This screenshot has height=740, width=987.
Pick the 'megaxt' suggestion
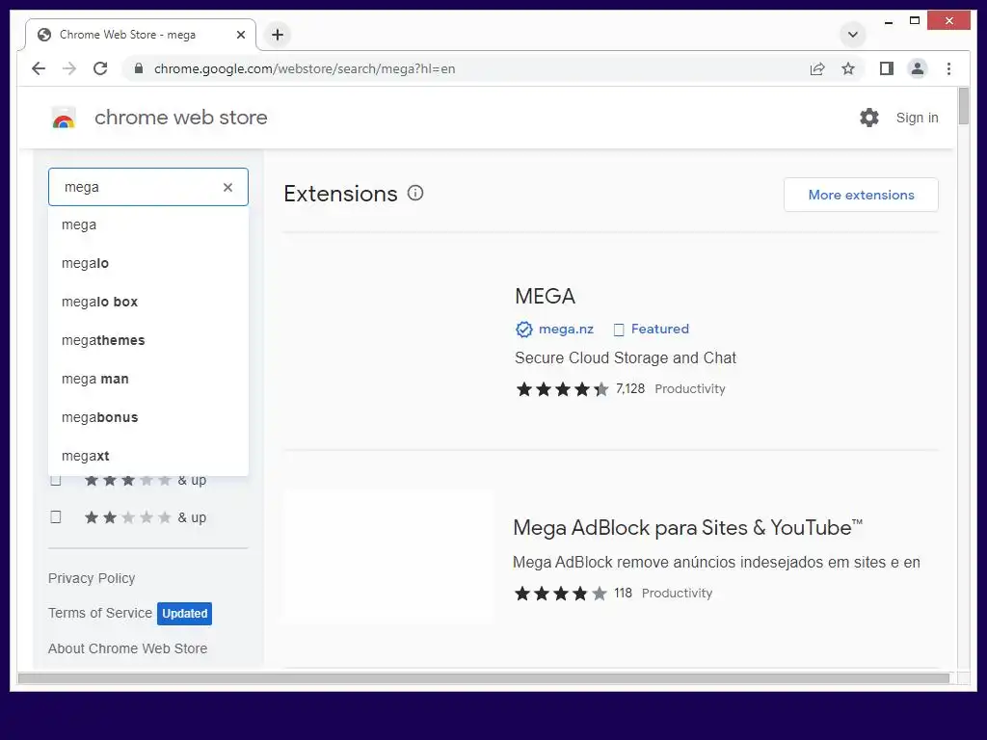coord(148,456)
